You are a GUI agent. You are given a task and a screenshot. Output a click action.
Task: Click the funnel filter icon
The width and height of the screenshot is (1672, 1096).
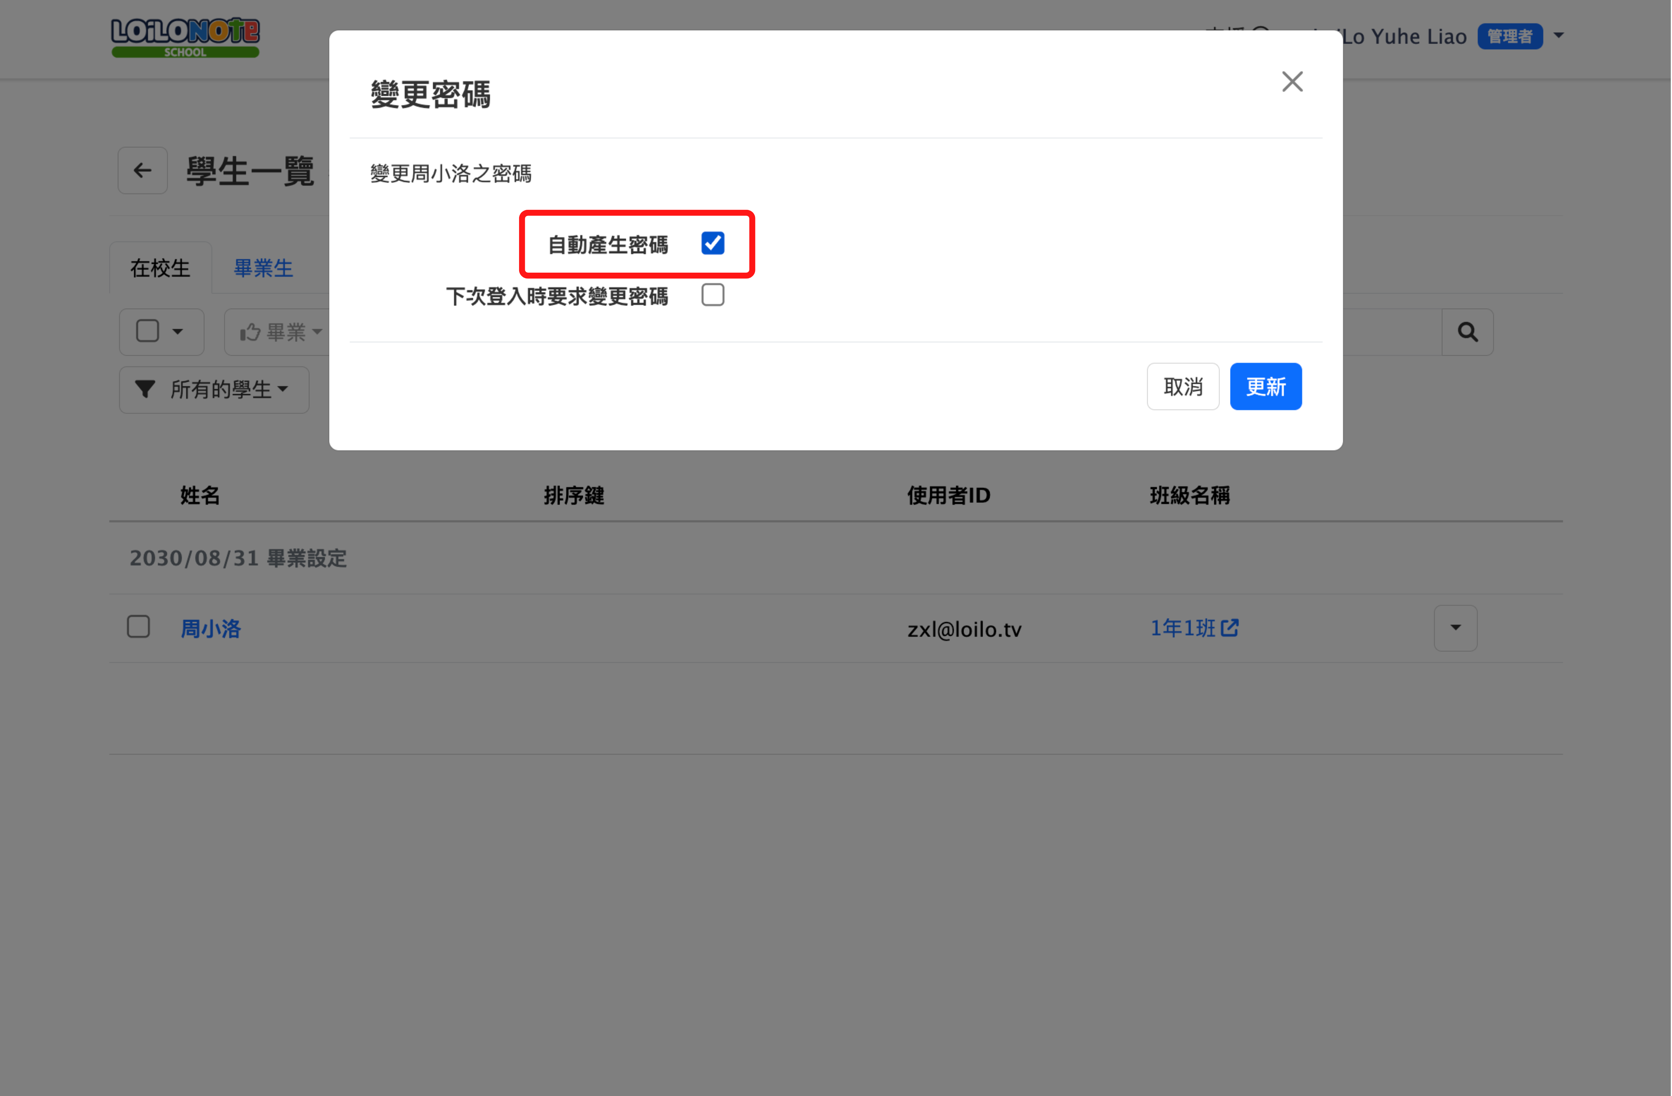coord(145,389)
